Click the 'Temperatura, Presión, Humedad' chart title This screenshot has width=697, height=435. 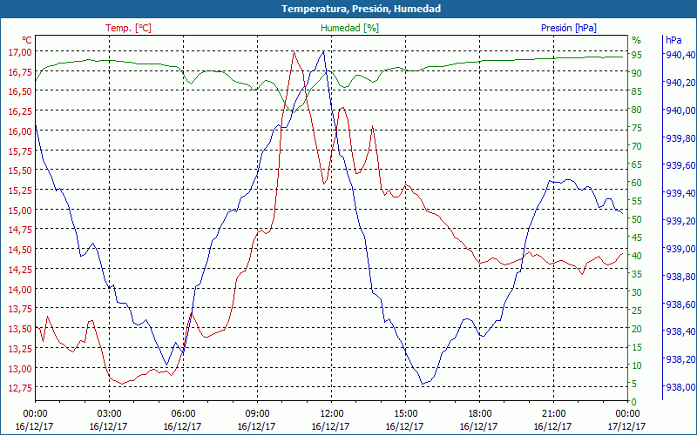point(361,9)
